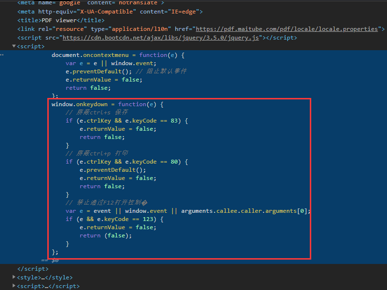Click the 'var e = e || window.event;' line
This screenshot has width=387, height=290.
tap(111, 63)
